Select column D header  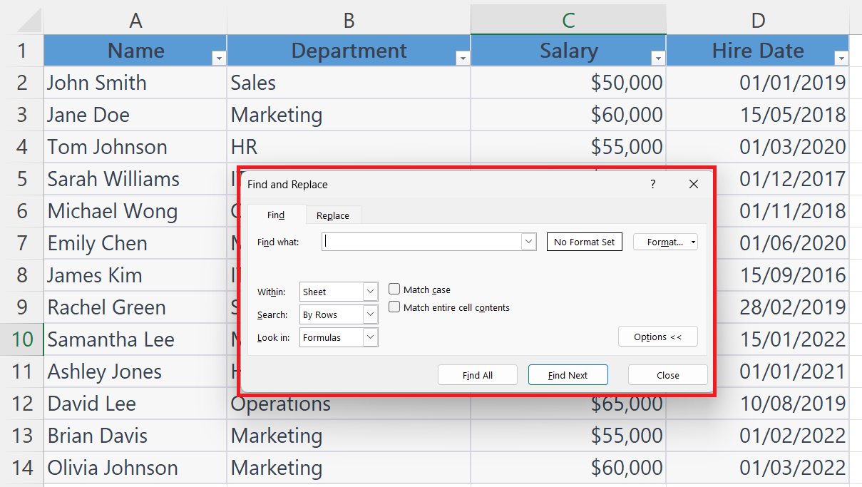(758, 21)
